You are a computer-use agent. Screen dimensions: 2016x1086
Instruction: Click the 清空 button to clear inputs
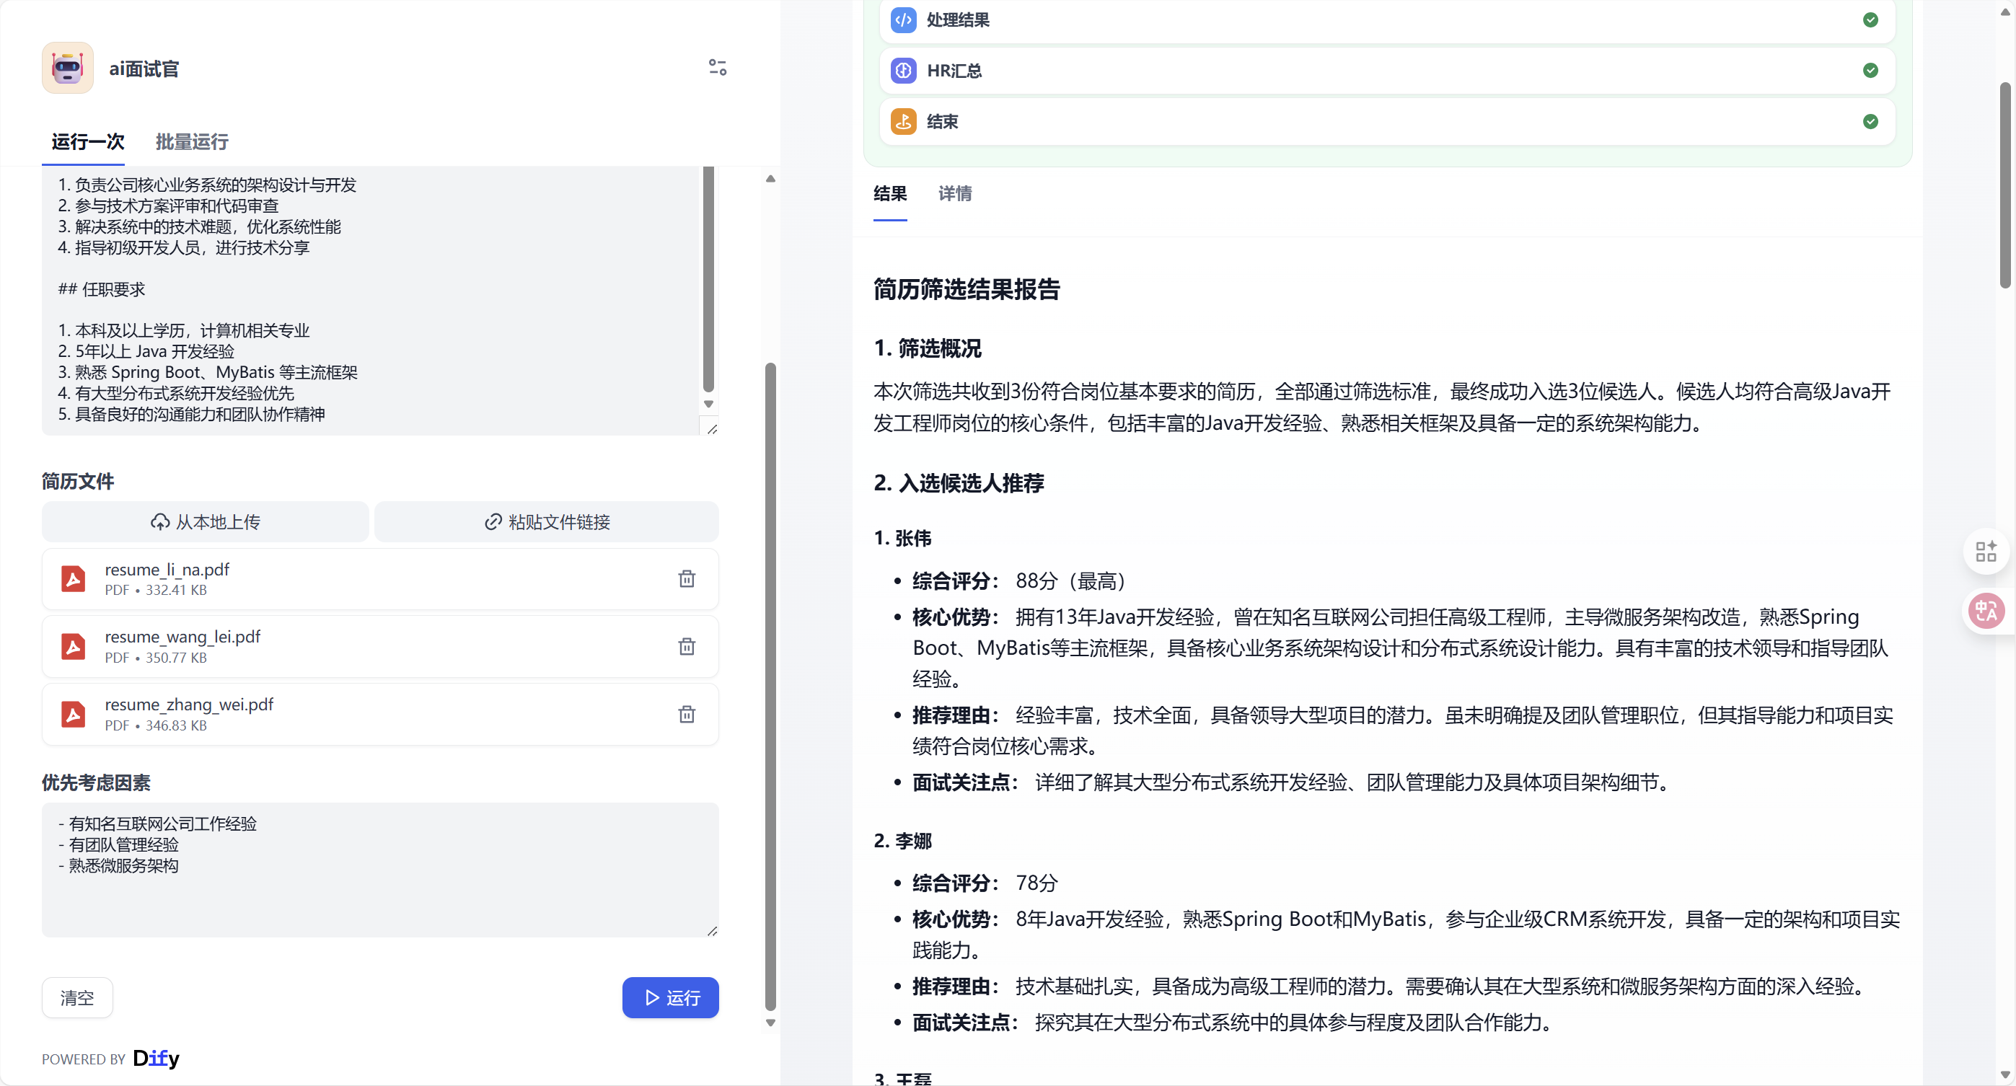(x=76, y=997)
